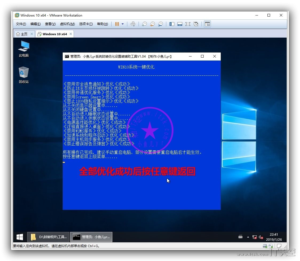Click the 电源高性能优化 result line
The image size is (300, 261).
[x=95, y=122]
